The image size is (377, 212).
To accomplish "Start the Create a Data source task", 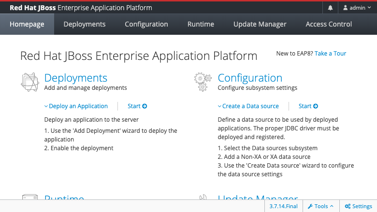I will 308,106.
